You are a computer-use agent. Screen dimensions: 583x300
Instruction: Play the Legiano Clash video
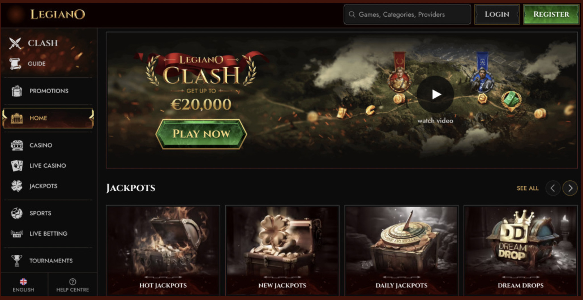coord(435,94)
